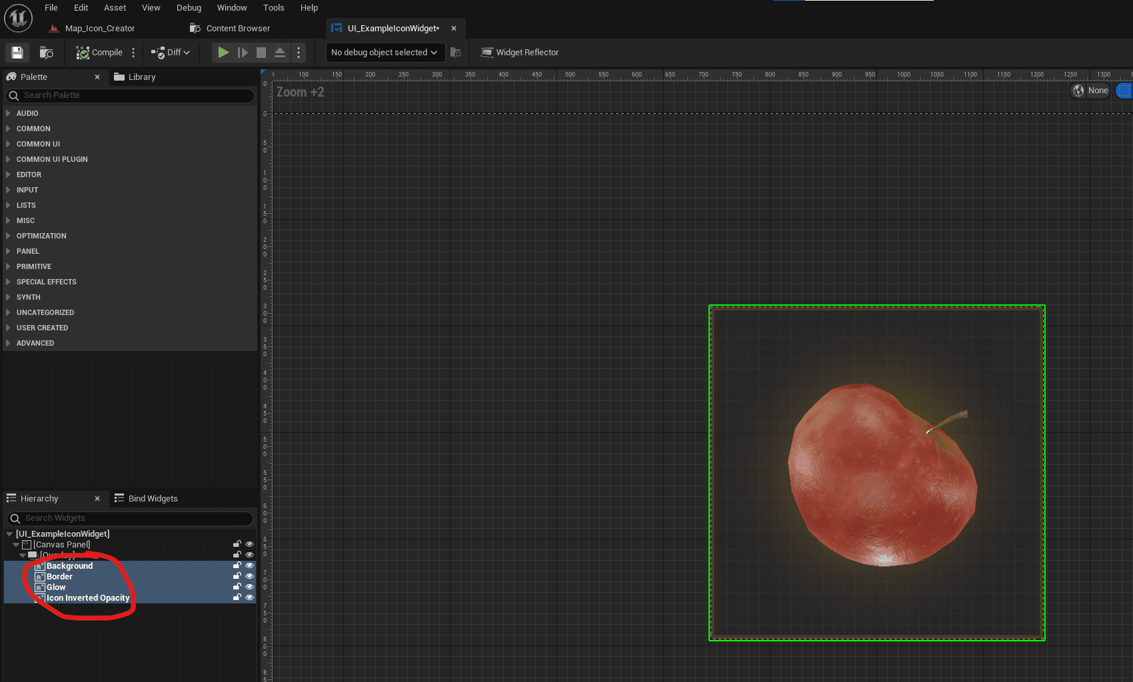This screenshot has width=1133, height=682.
Task: Save the widget blueprint using the floppy icon
Action: click(x=17, y=53)
